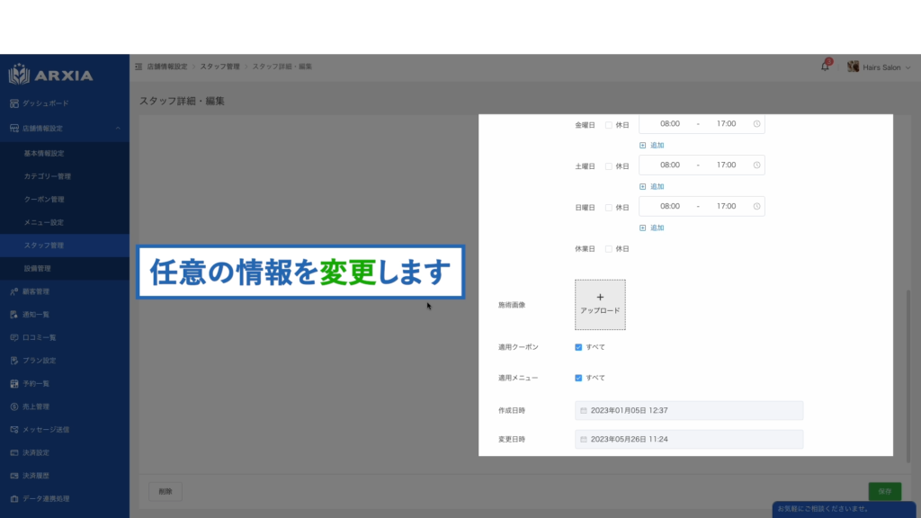921x518 pixels.
Task: Click 追加 link under 土曜日
Action: [652, 186]
